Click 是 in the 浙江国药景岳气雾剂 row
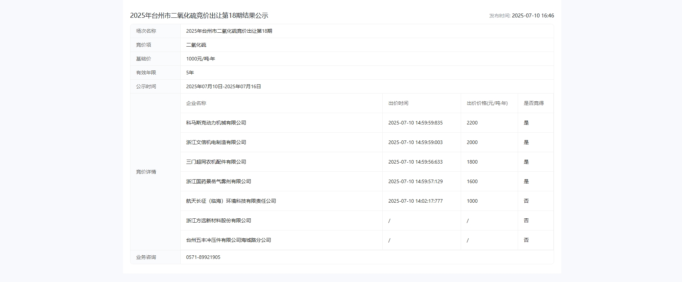This screenshot has height=282, width=682. tap(526, 181)
